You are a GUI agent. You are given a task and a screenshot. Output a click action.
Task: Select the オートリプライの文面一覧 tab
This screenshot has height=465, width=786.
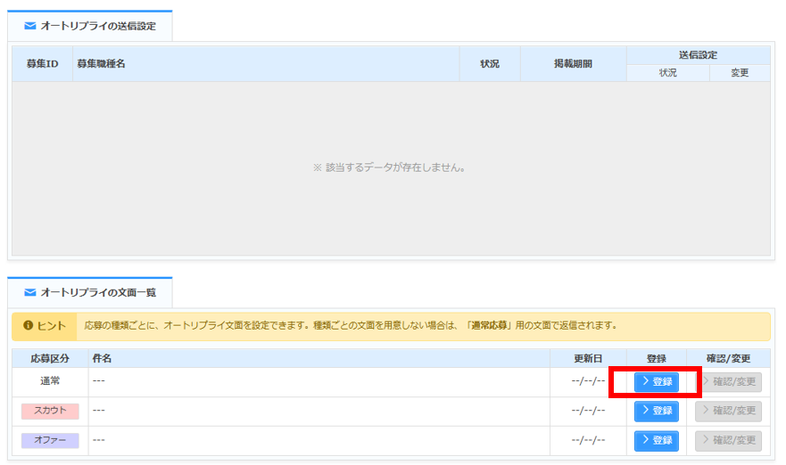point(90,292)
